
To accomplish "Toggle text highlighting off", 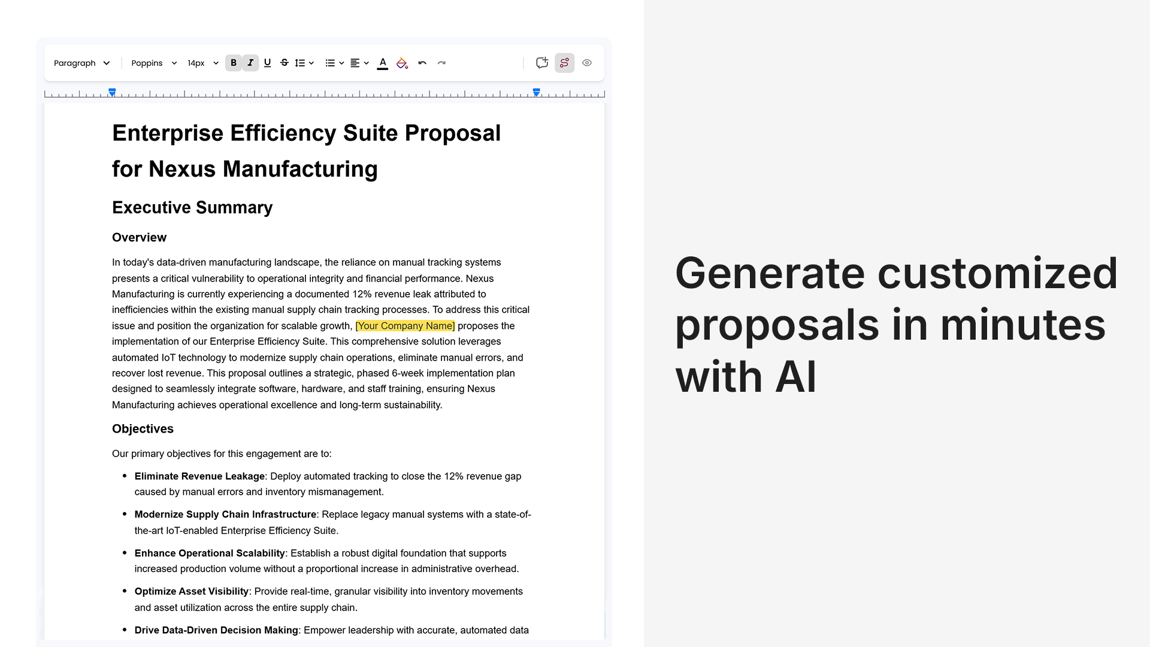I will pyautogui.click(x=401, y=63).
